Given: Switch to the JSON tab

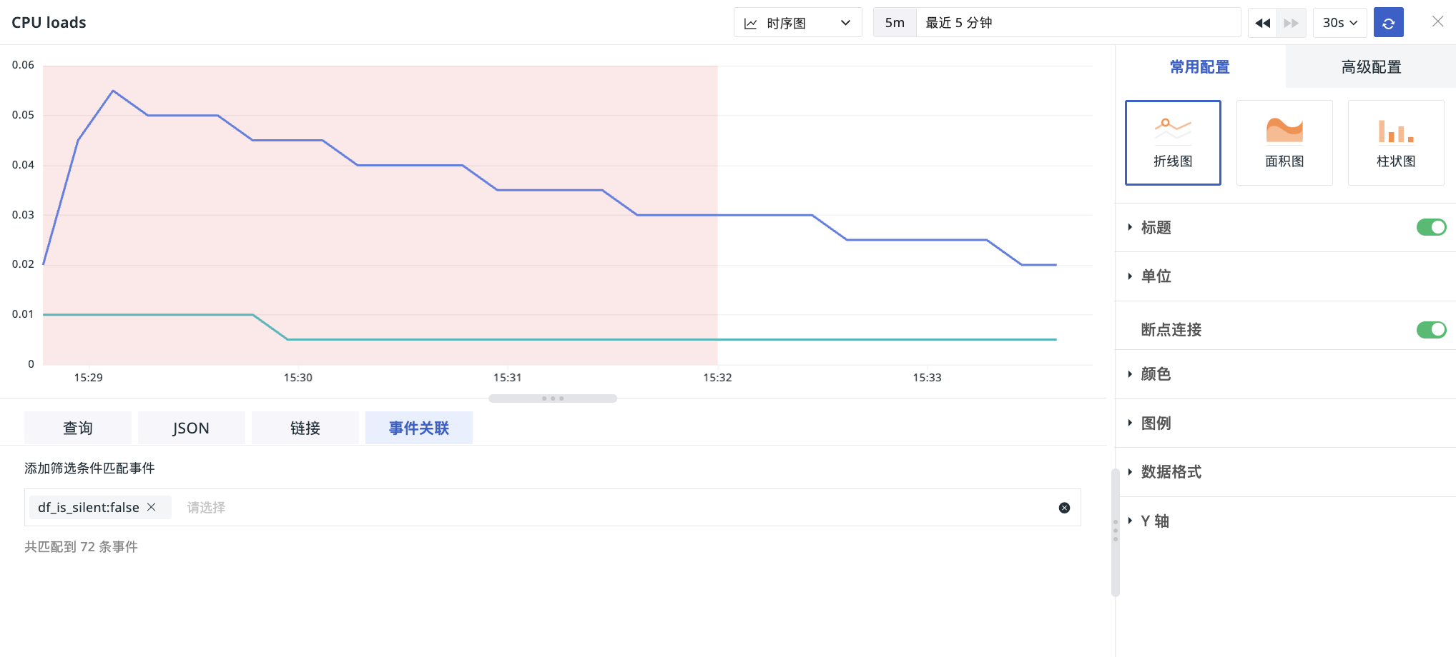Looking at the screenshot, I should point(191,428).
